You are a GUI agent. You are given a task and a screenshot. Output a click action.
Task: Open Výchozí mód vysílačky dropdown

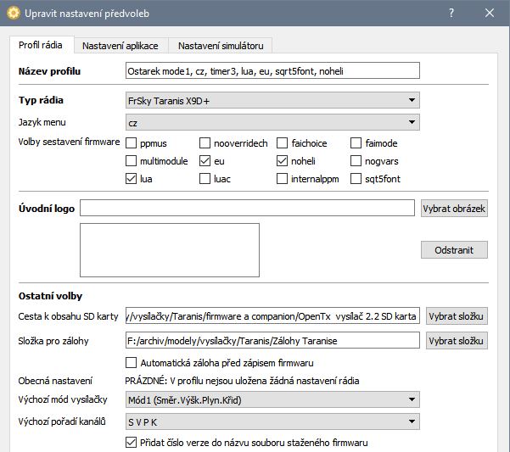pos(272,399)
